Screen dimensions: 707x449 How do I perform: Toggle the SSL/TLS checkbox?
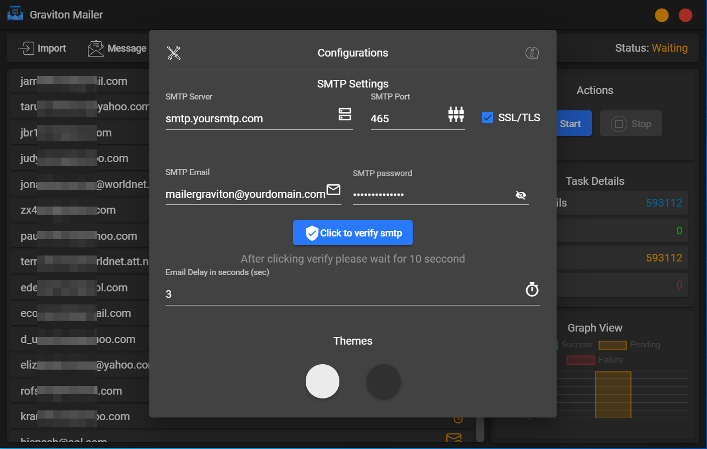(488, 117)
